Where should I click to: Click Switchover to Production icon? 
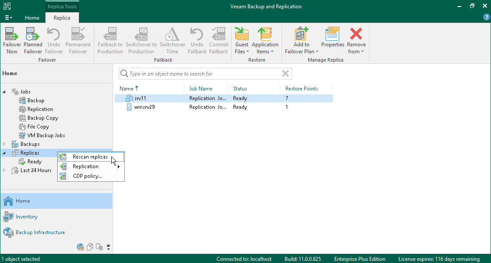(x=141, y=41)
